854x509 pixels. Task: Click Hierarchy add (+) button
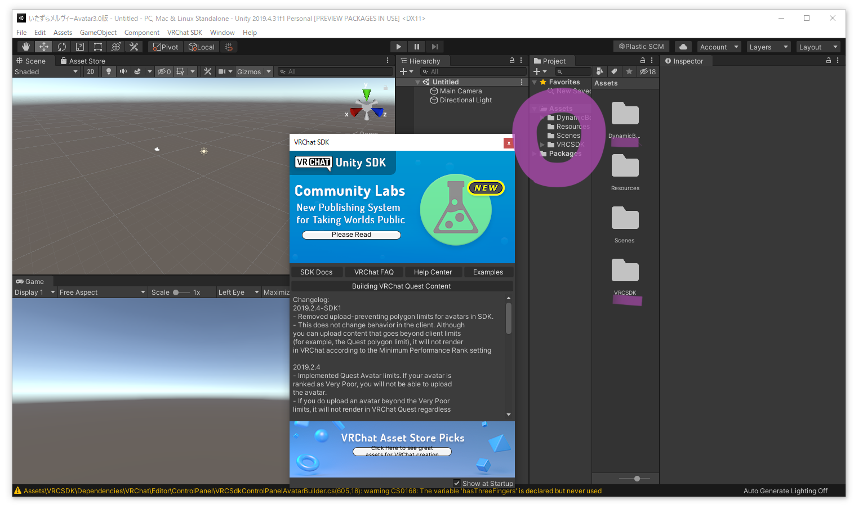(406, 71)
